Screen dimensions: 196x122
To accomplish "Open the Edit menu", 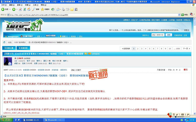I will coord(12,5).
